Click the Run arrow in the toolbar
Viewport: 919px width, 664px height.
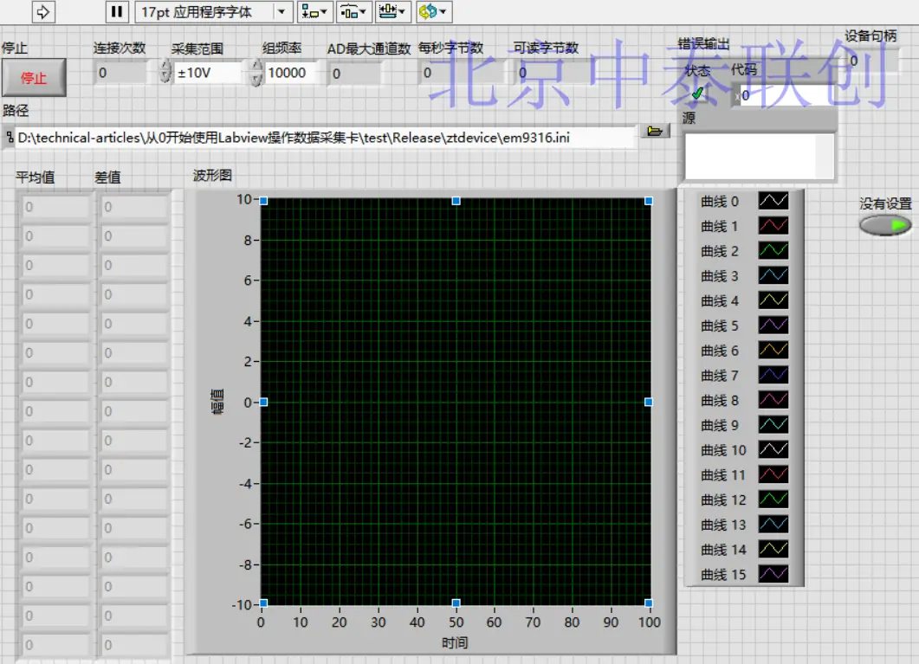[44, 11]
